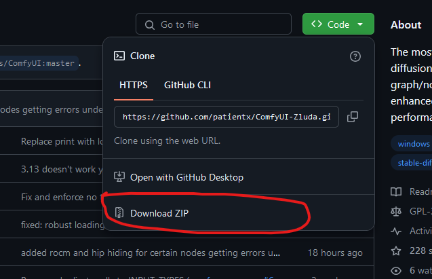
Task: Select Download ZIP
Action: coord(239,213)
